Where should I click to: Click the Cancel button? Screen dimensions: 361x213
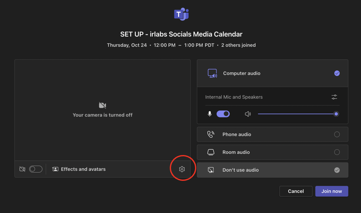click(x=296, y=191)
